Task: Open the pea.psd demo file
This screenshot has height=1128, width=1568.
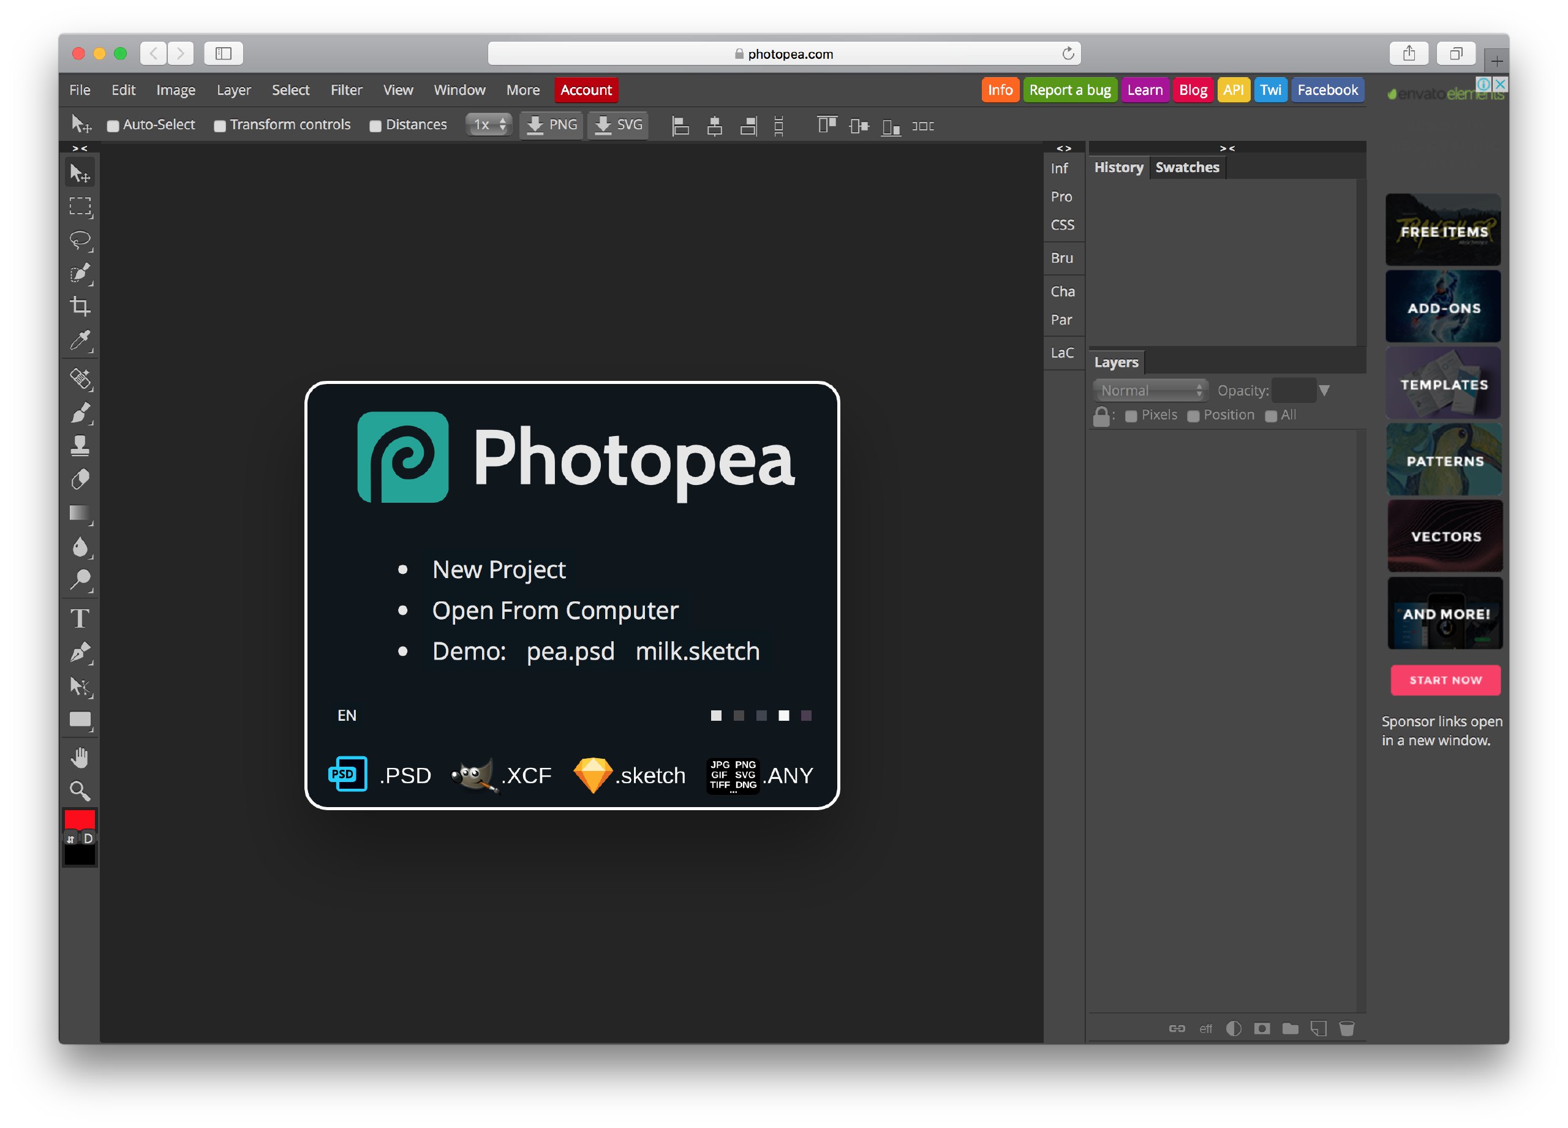Action: [x=570, y=651]
